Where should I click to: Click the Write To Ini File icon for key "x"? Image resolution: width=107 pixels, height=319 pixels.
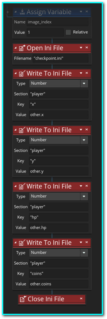click(22, 73)
